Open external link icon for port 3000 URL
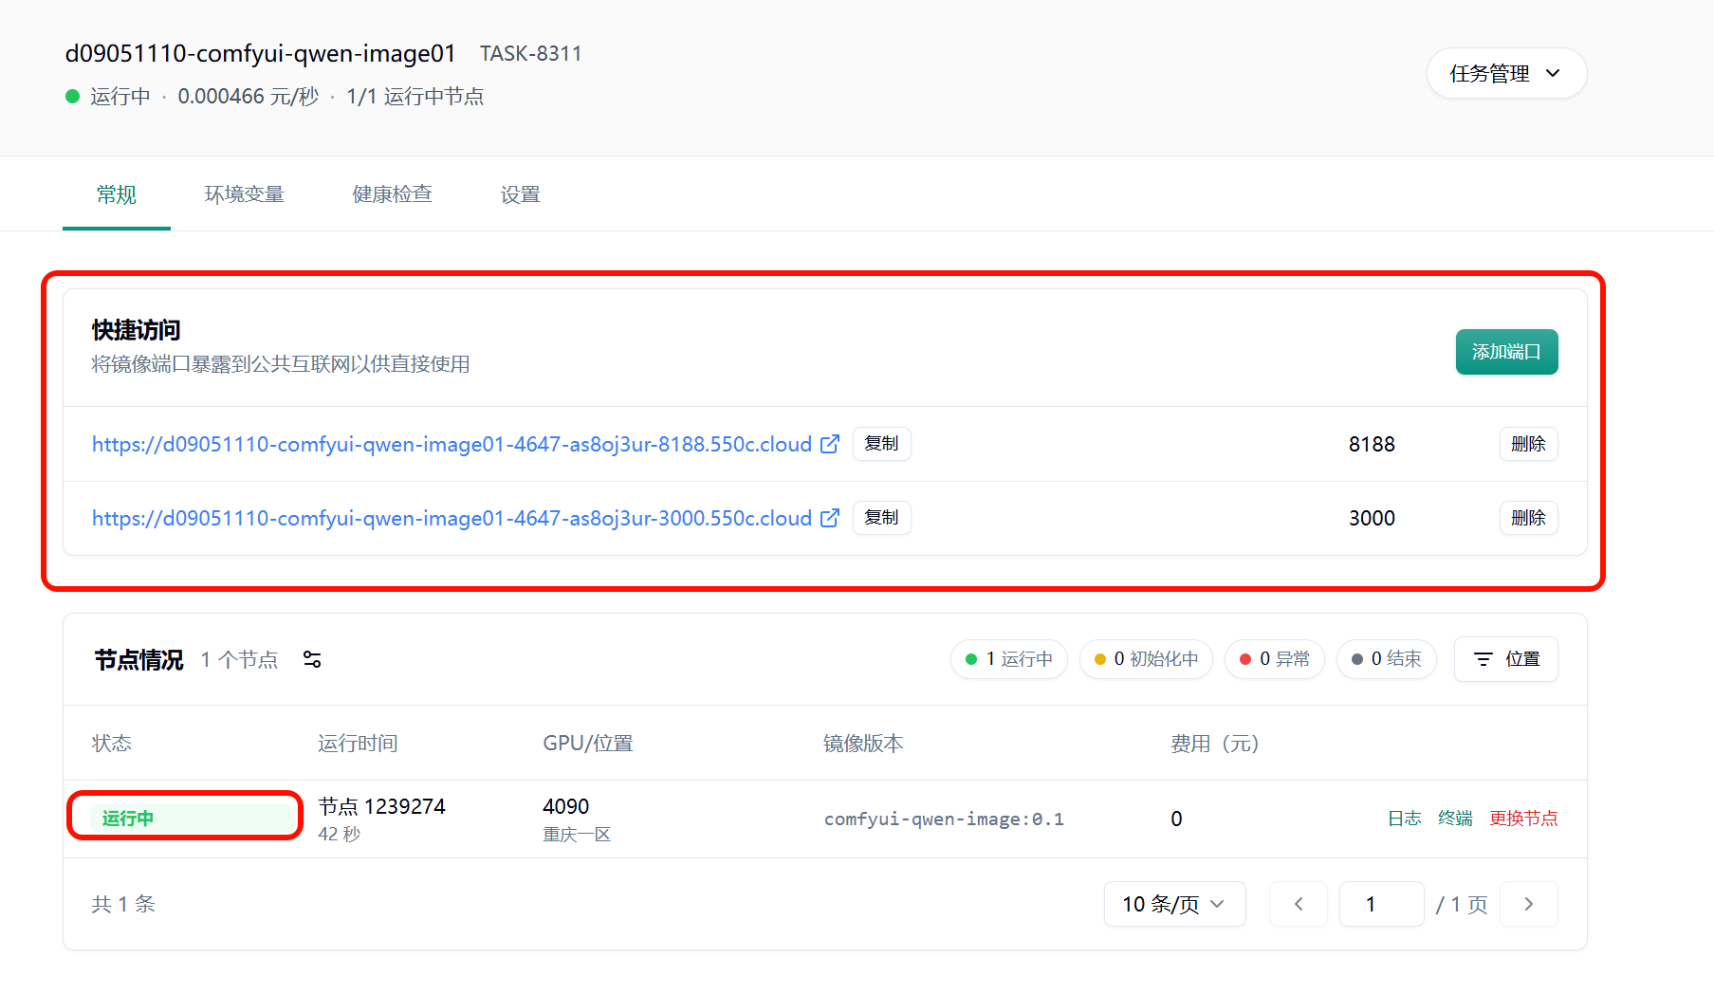The height and width of the screenshot is (994, 1714). click(x=830, y=518)
